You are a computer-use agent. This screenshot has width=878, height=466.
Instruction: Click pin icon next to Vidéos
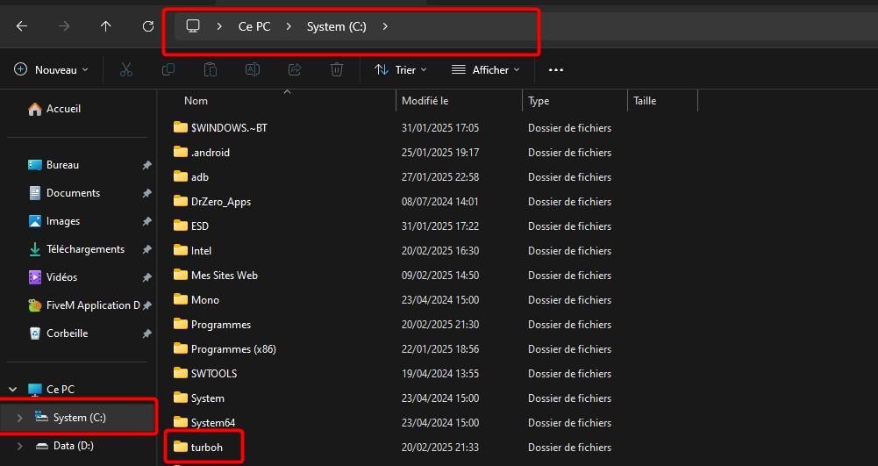coord(146,277)
